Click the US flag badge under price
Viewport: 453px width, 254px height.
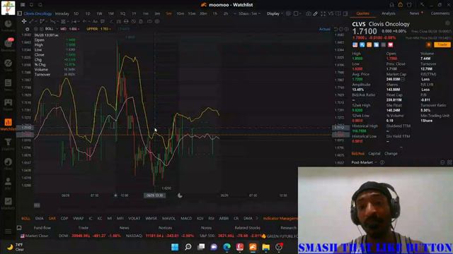coord(355,44)
